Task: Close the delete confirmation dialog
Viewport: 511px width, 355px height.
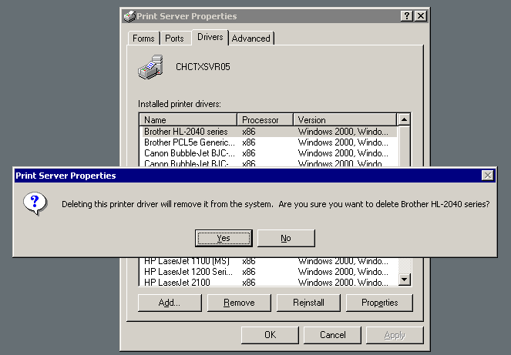Action: point(488,176)
